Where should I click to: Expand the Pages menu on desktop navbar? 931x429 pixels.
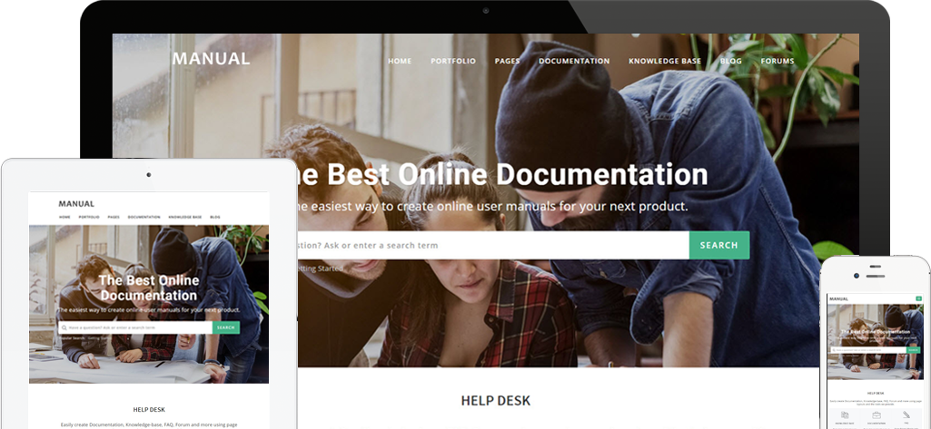507,62
